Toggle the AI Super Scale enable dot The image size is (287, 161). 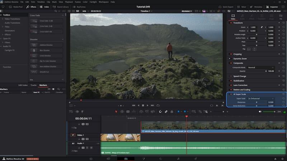tap(231, 94)
